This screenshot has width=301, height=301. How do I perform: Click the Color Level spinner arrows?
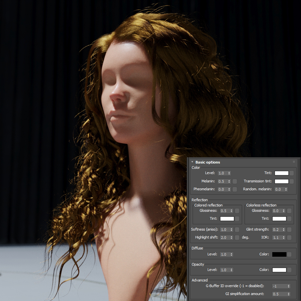pos(229,173)
